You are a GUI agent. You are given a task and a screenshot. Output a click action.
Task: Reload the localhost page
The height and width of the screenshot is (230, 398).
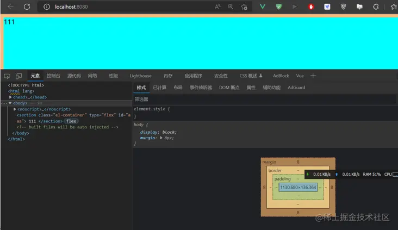tap(27, 7)
